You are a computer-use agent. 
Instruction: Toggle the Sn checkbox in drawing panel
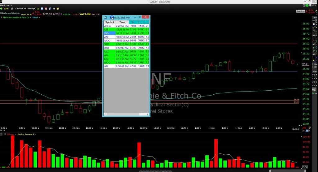pyautogui.click(x=313, y=67)
